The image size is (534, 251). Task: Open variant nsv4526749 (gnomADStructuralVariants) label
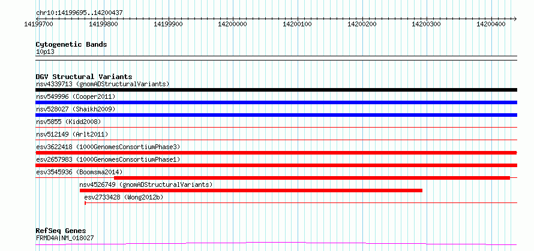[146, 185]
